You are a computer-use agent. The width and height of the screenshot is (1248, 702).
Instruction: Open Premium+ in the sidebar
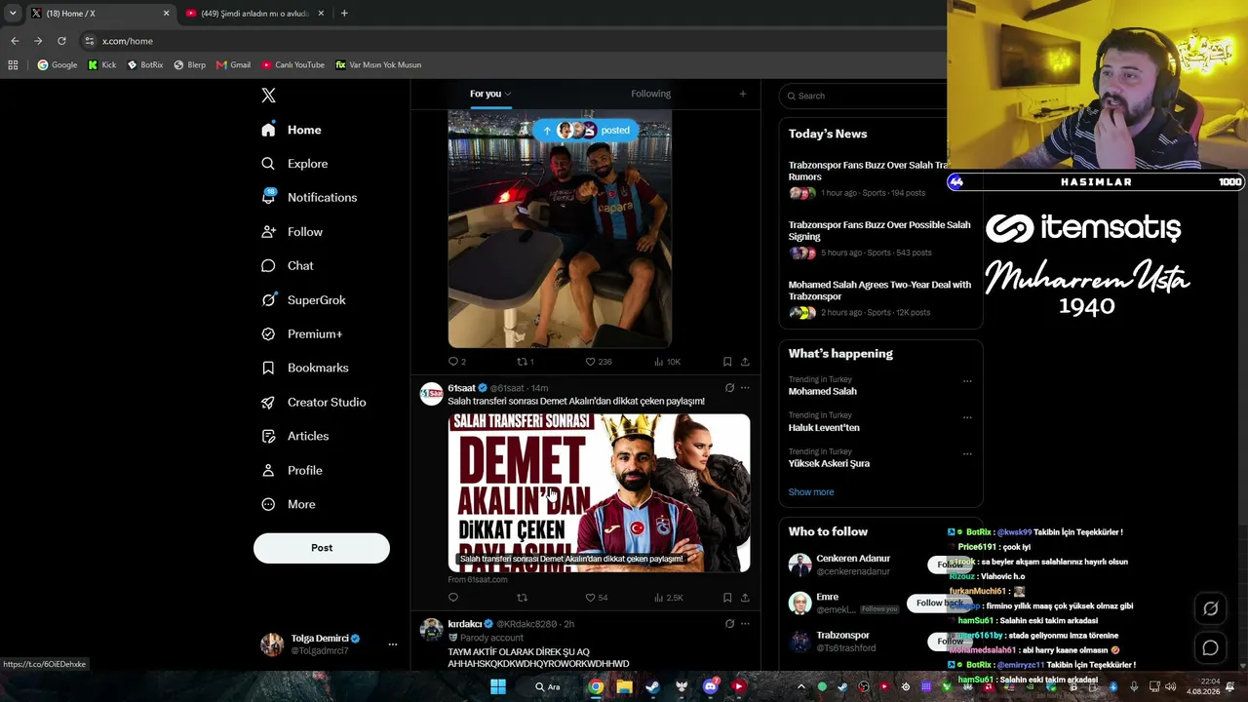coord(301,333)
